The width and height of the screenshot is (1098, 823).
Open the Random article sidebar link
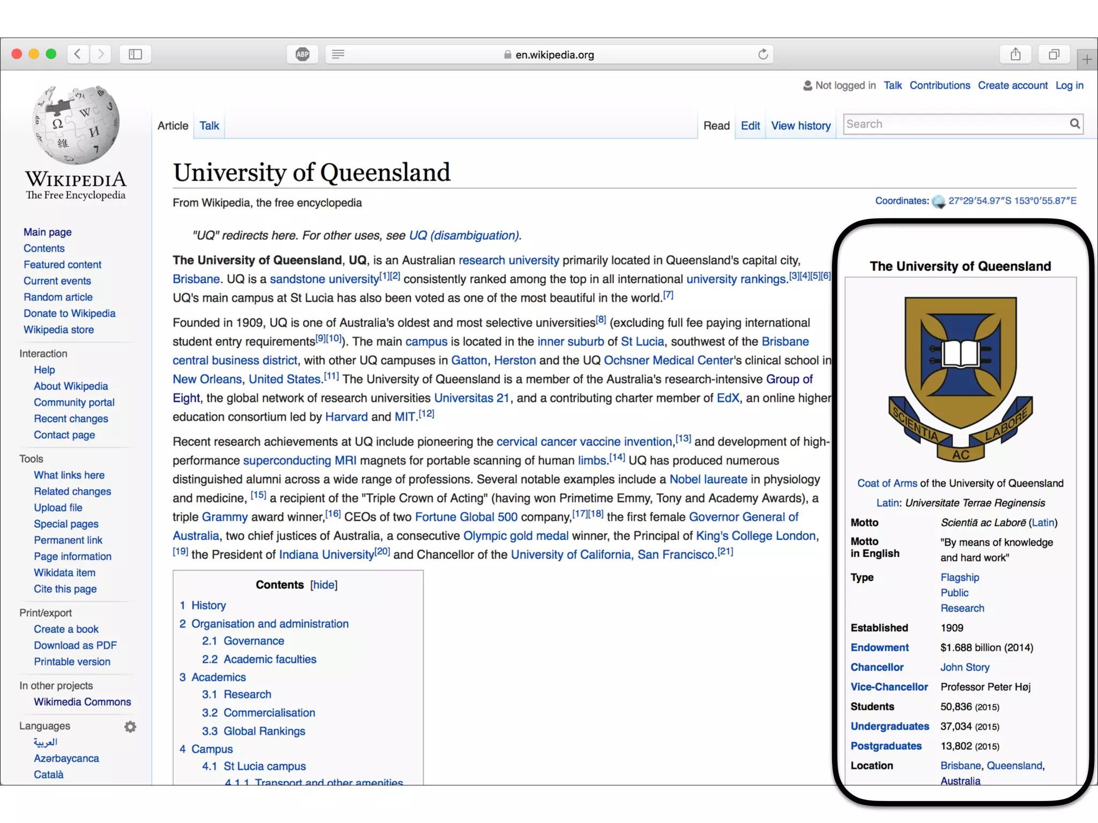point(58,297)
